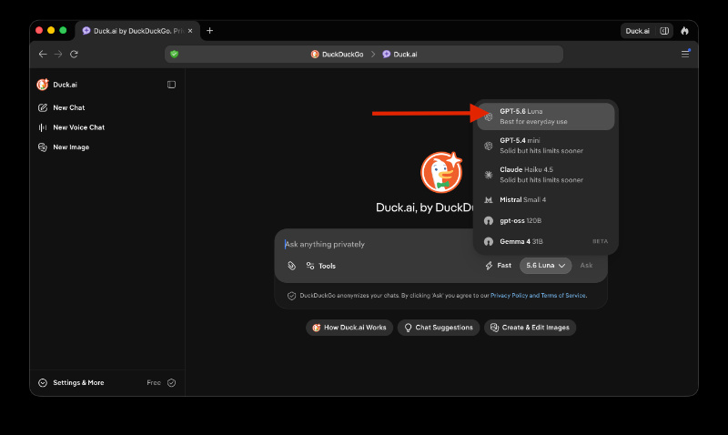Click the Duck.ai logo in the sidebar
The width and height of the screenshot is (728, 435).
point(43,85)
